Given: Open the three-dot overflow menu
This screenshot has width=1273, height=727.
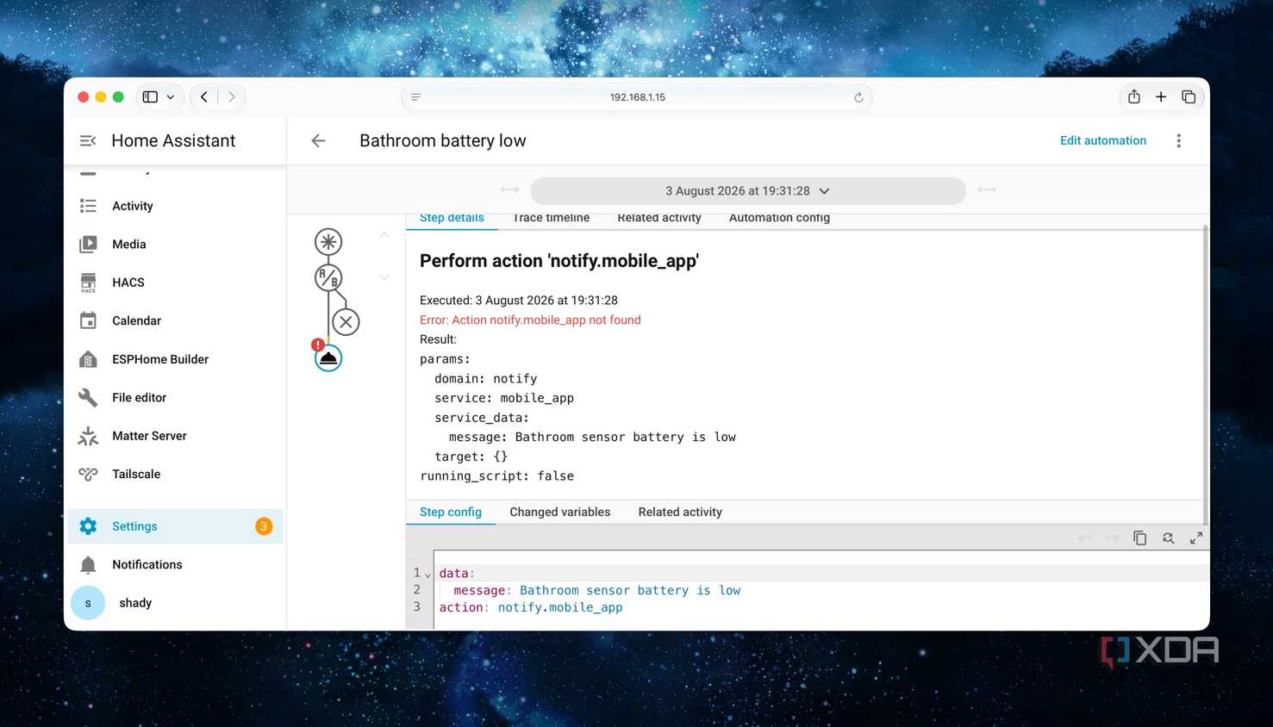Looking at the screenshot, I should click(1179, 140).
